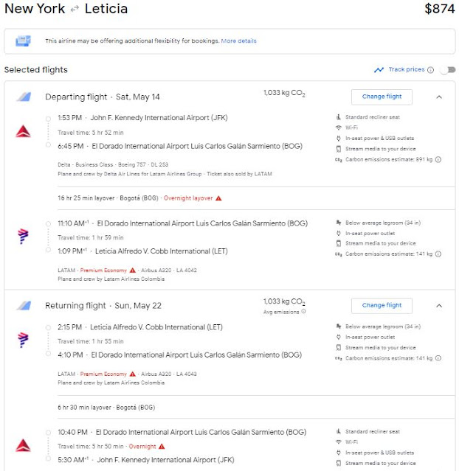Click 'Ticket also sold by LATAM' text

pyautogui.click(x=239, y=174)
